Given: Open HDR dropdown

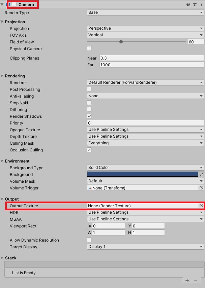Looking at the screenshot, I should coord(145,212).
